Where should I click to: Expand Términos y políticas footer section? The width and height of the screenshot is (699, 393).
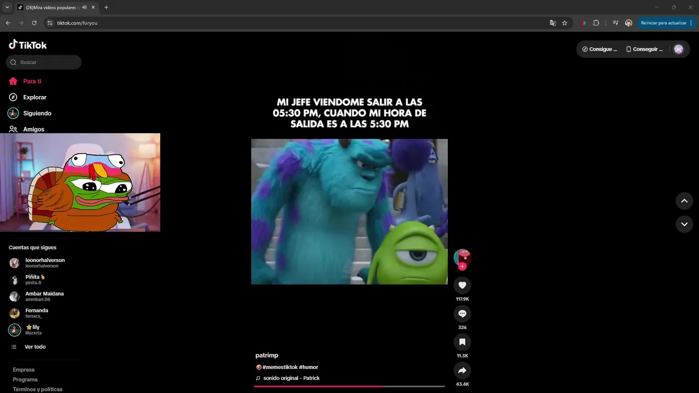[38, 389]
